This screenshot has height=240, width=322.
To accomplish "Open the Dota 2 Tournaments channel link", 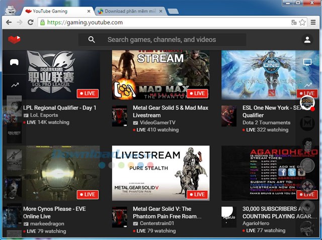I will [x=266, y=123].
